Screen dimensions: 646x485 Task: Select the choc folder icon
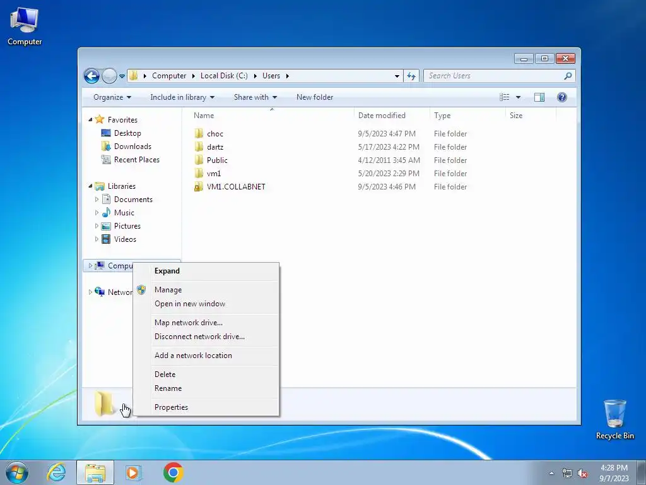pyautogui.click(x=199, y=134)
